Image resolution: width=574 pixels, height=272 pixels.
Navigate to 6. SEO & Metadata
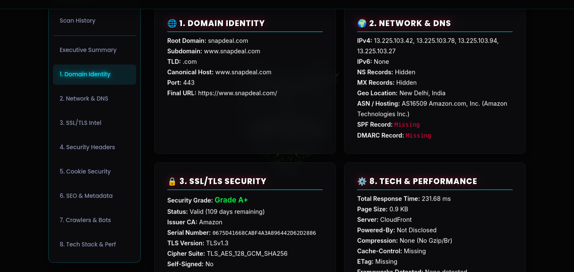point(94,196)
